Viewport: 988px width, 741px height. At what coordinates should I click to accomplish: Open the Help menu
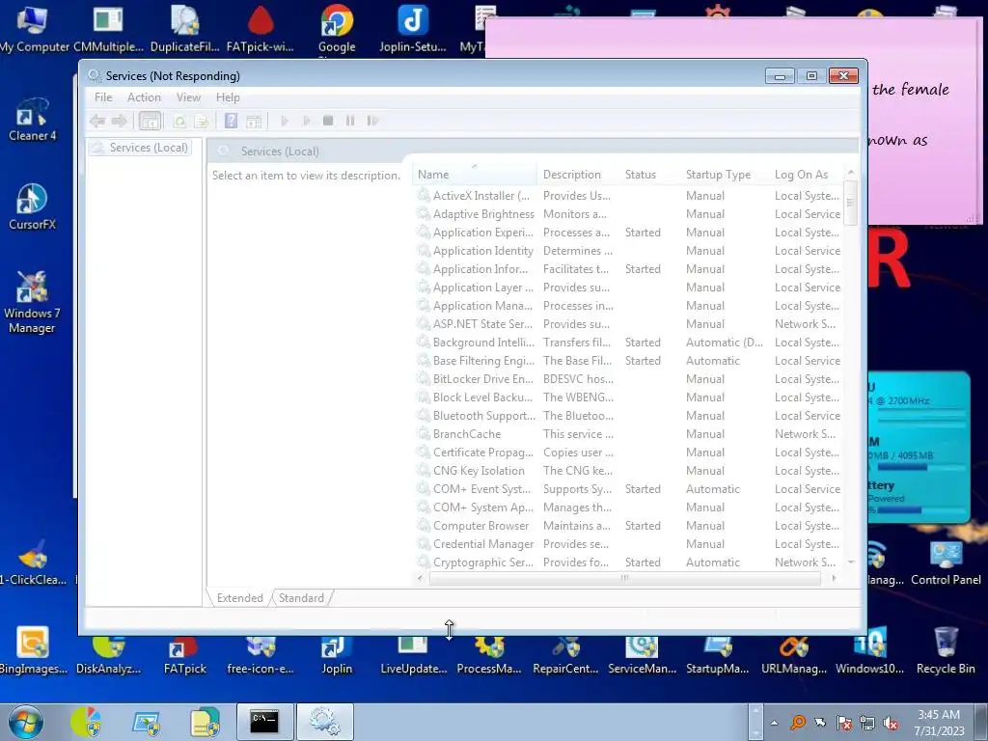click(228, 97)
